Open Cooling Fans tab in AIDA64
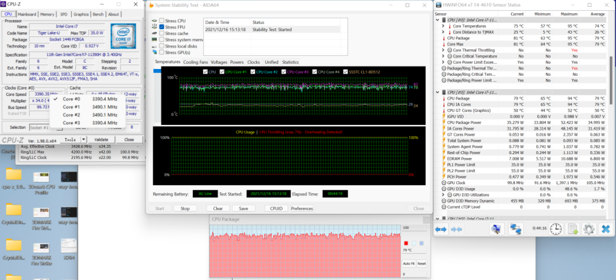 [196, 62]
